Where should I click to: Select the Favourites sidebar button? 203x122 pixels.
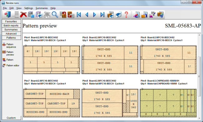pyautogui.click(x=11, y=22)
